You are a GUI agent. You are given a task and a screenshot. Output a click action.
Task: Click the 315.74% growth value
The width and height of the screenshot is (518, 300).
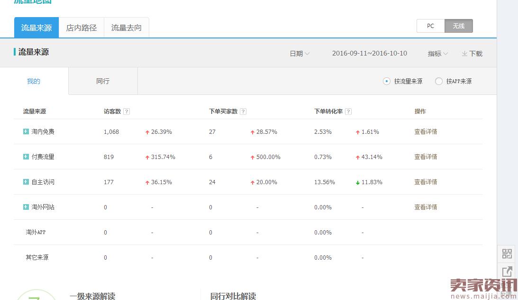click(163, 157)
